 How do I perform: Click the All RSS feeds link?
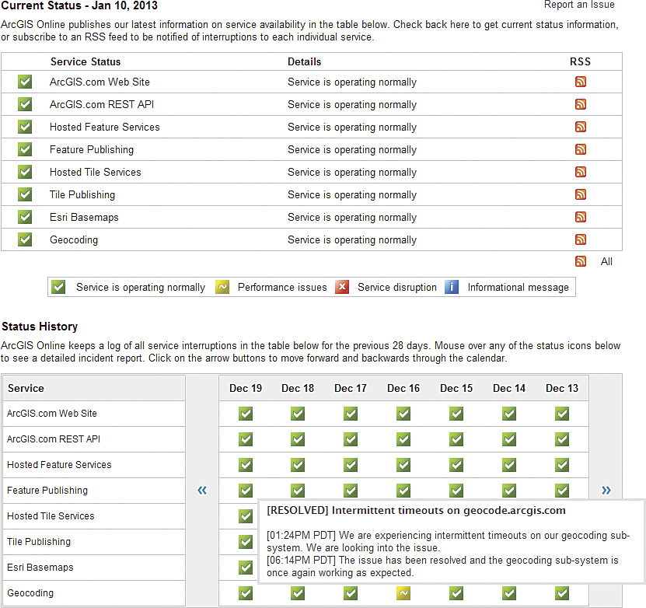pos(606,262)
